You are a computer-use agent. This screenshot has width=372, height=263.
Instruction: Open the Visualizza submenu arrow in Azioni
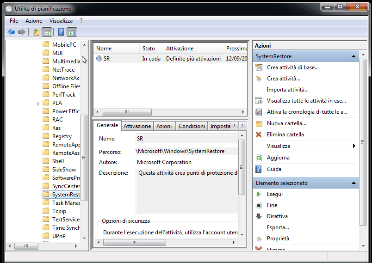[354, 146]
